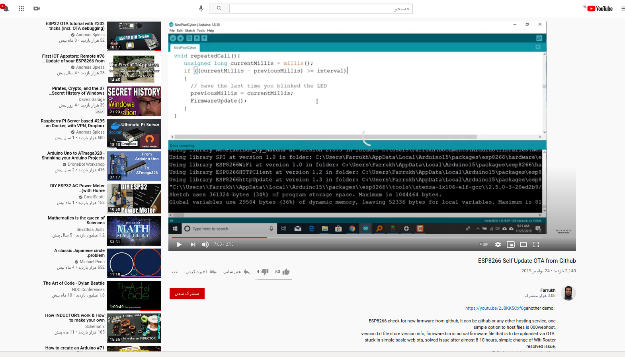Click the 7:03 / 27:31 time display

(225, 244)
